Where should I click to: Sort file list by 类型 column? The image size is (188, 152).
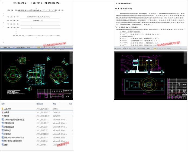tap(54, 104)
